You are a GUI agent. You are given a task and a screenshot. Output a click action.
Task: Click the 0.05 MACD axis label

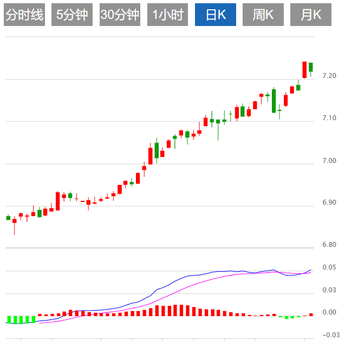(x=329, y=267)
